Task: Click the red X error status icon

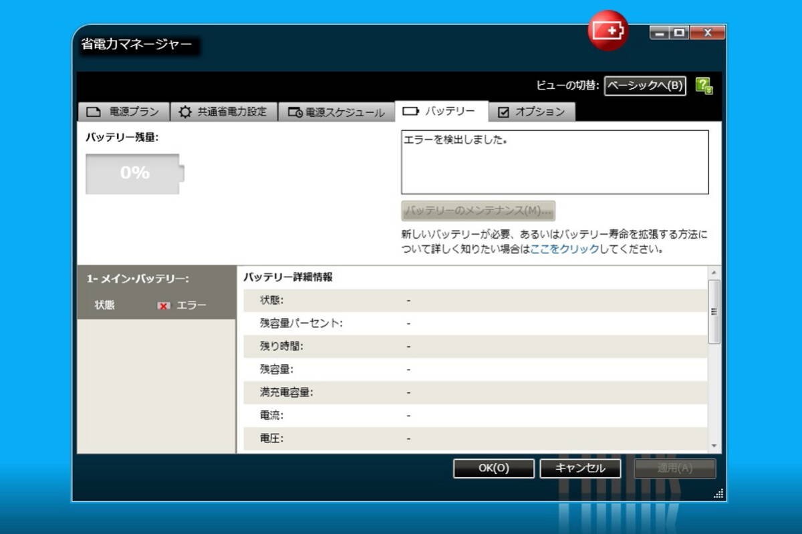Action: 163,305
